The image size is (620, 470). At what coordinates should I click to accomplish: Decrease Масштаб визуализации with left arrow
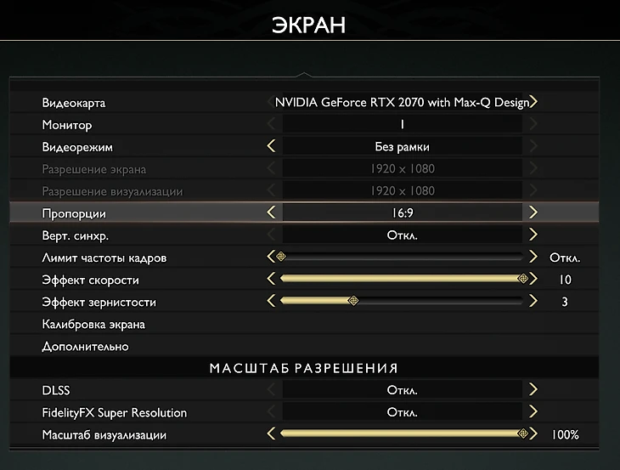pyautogui.click(x=271, y=434)
